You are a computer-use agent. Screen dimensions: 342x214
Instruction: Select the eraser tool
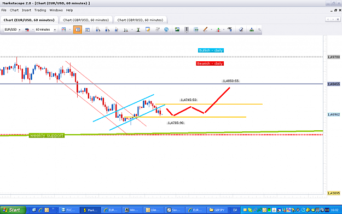coord(241,30)
